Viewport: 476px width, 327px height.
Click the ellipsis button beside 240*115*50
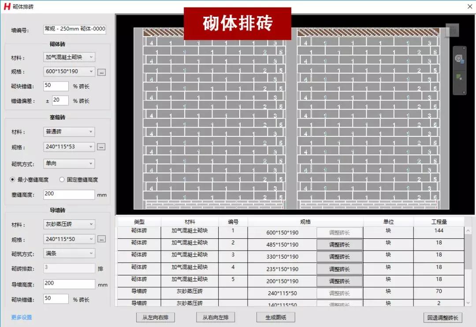(101, 239)
